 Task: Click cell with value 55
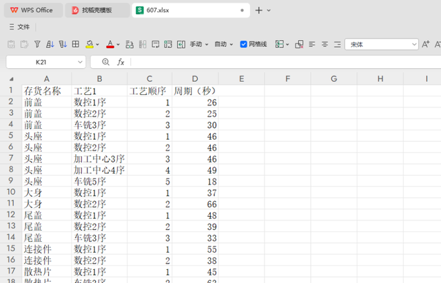(195, 249)
